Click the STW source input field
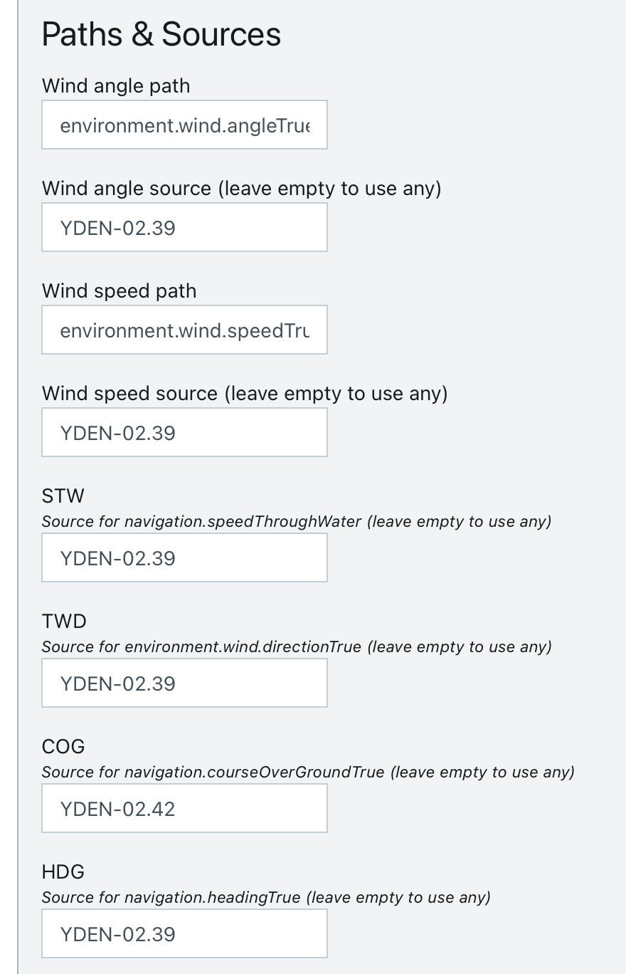Screen dimensions: 626x974 [184, 558]
